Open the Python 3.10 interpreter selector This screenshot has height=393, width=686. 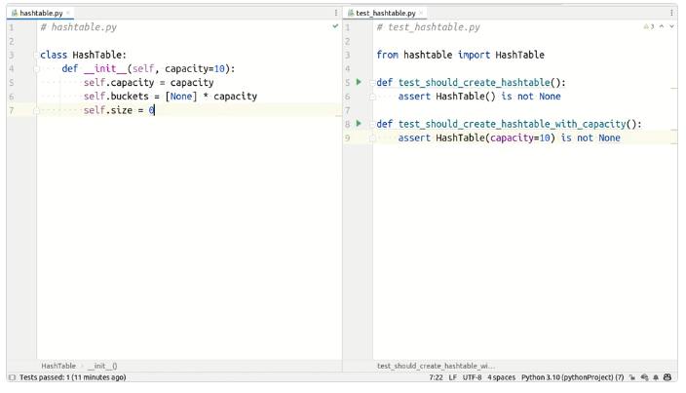[x=572, y=377]
